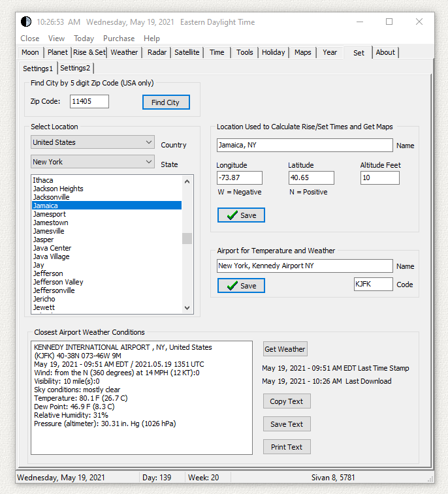Select Ithaca in the city list
The height and width of the screenshot is (494, 448).
tap(107, 180)
